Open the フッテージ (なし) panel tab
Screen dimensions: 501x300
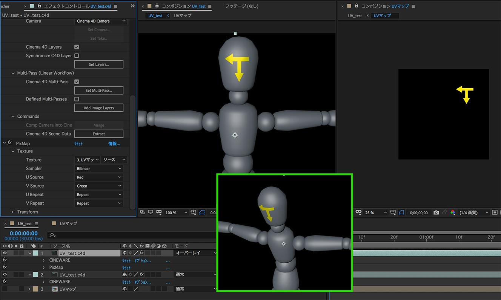pyautogui.click(x=242, y=6)
